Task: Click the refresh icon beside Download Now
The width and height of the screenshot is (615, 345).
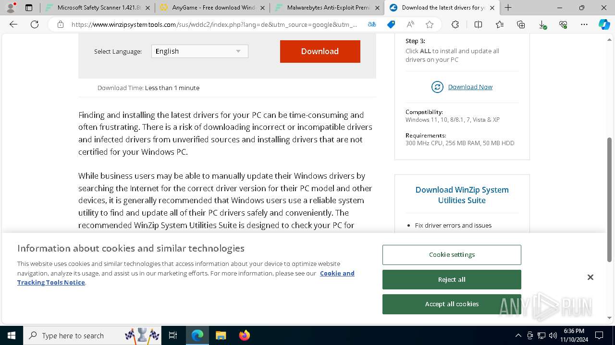Action: click(437, 87)
